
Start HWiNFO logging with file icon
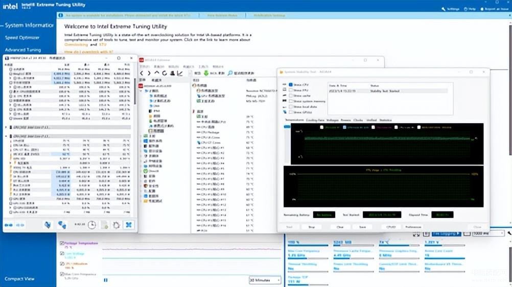point(104,225)
